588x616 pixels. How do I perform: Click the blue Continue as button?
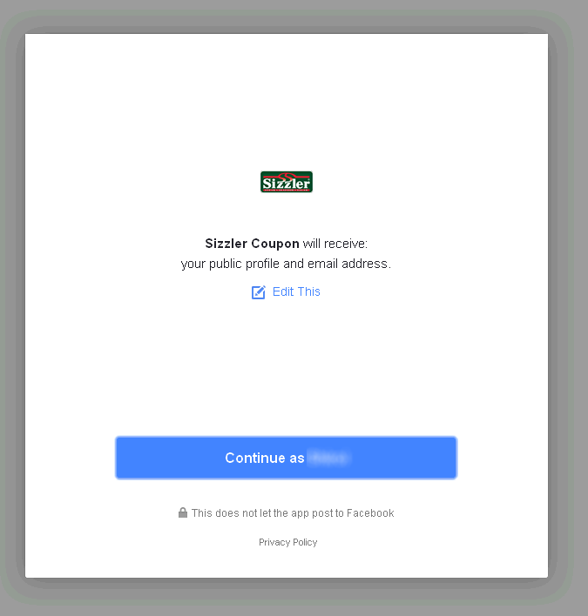287,458
